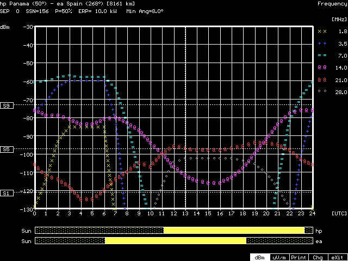Click the 7.0 frequency value in legend
The image size is (348, 261).
click(343, 55)
